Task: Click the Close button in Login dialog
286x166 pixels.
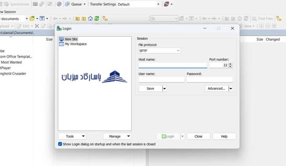Action: click(198, 136)
